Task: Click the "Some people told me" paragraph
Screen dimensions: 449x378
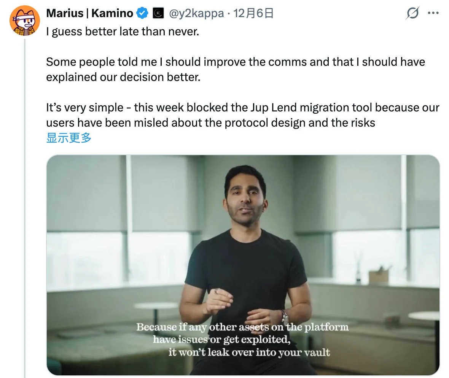Action: tap(235, 62)
